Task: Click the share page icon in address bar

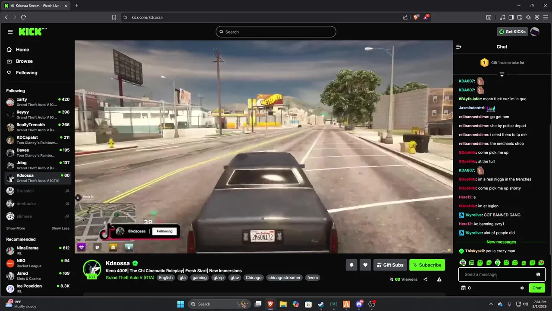Action: click(x=405, y=17)
